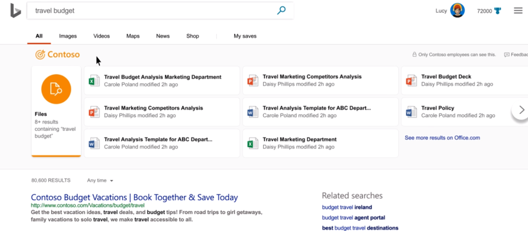This screenshot has height=231, width=528.
Task: Click PowerPoint icon next to Travel Budget Deck
Action: 411,80
